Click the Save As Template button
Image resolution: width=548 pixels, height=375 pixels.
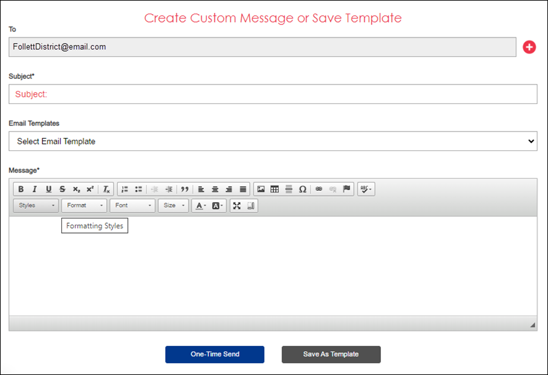[331, 354]
